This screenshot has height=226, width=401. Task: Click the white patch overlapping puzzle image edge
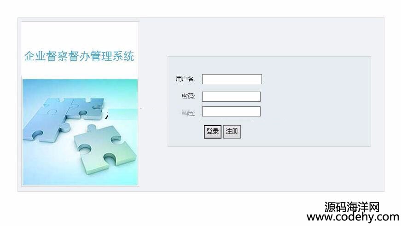pyautogui.click(x=123, y=114)
